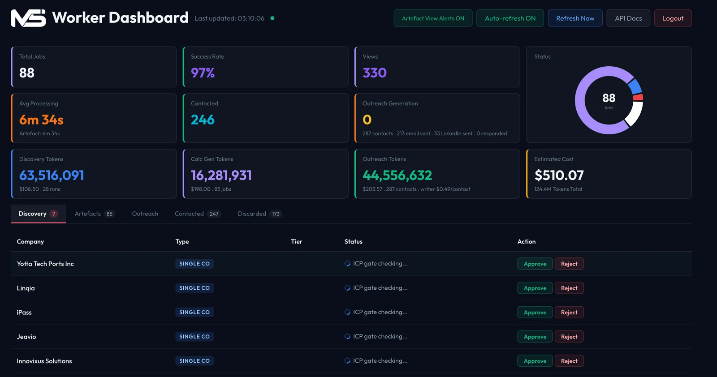The image size is (717, 377).
Task: Click Yotta Tech Ports Inc company name
Action: click(x=45, y=264)
